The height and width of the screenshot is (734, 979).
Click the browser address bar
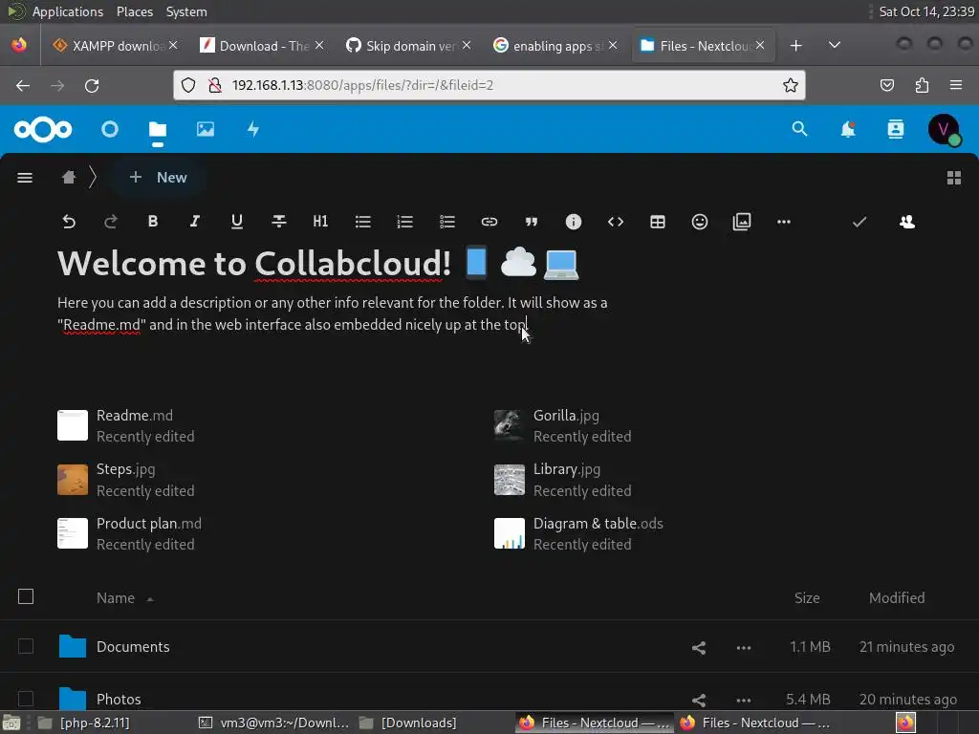(489, 85)
